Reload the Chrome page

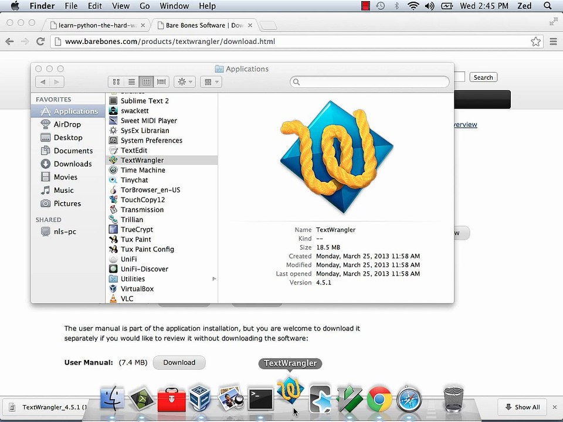click(40, 41)
